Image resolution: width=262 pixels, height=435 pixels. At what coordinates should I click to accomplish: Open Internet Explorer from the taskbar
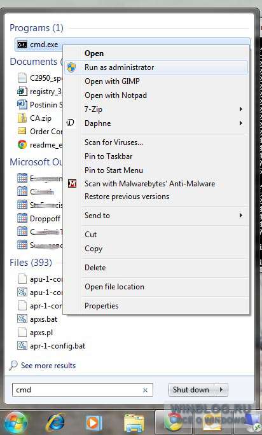coord(55,423)
